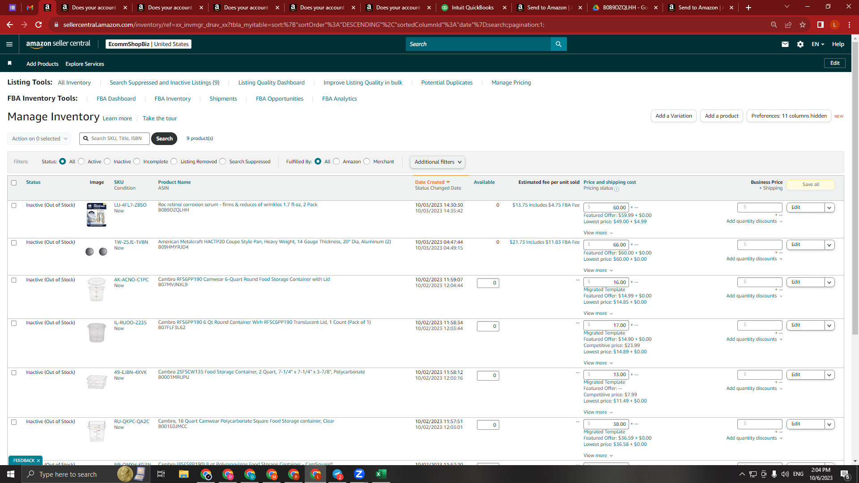The width and height of the screenshot is (859, 483).
Task: Switch to the B0B9DZQLHH Google tab
Action: click(625, 8)
